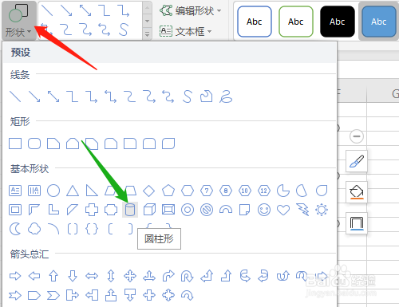The height and width of the screenshot is (307, 399).
Task: Select the hexagon shape
Action: pos(188,191)
